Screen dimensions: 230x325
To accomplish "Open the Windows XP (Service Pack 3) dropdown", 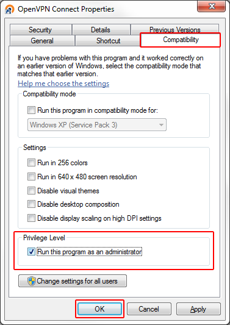I will pos(97,125).
